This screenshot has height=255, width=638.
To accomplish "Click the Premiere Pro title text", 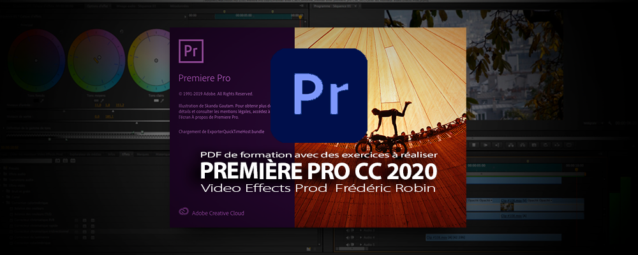I will [205, 77].
